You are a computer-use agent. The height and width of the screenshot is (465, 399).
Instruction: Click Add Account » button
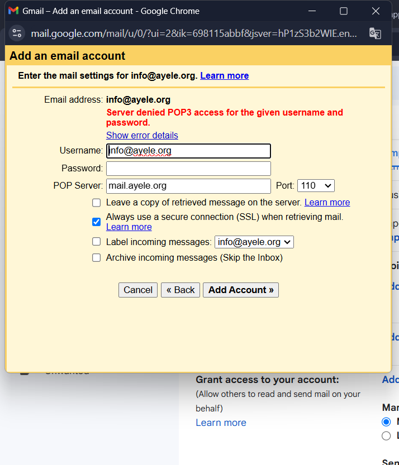click(x=241, y=290)
